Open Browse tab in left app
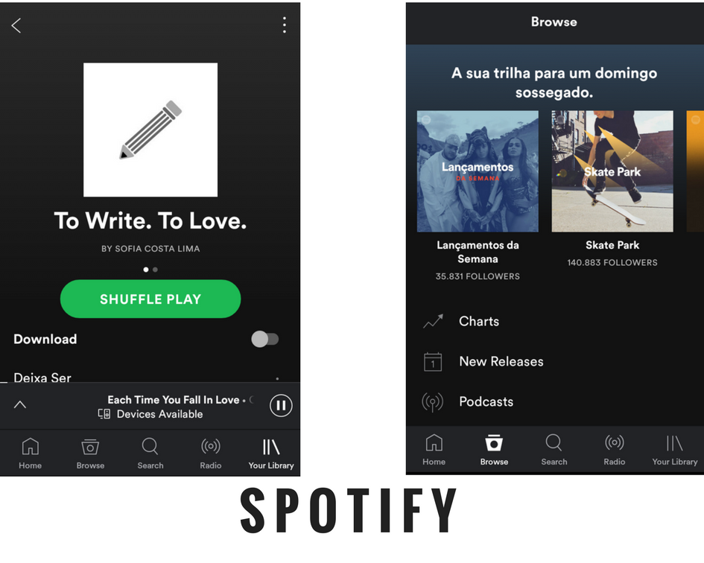The image size is (704, 563). click(x=90, y=454)
